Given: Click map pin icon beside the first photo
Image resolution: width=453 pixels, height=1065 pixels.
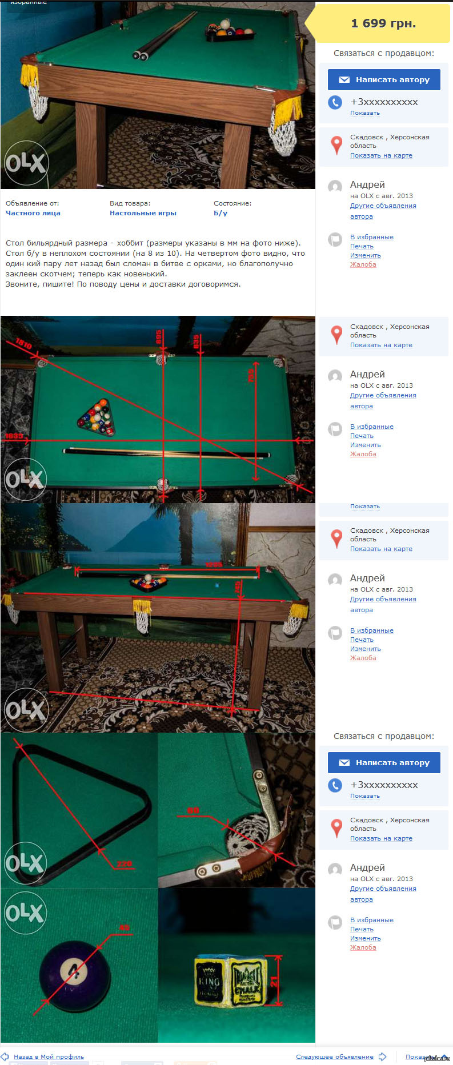Looking at the screenshot, I should [x=337, y=145].
